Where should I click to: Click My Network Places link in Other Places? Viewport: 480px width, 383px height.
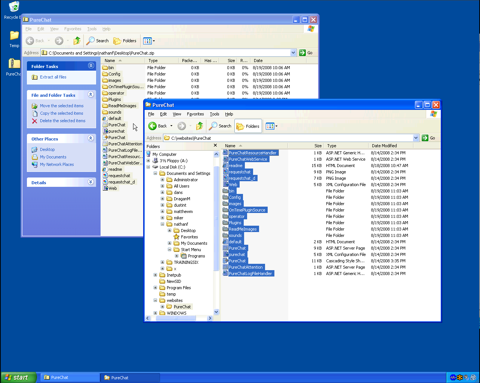pyautogui.click(x=57, y=164)
